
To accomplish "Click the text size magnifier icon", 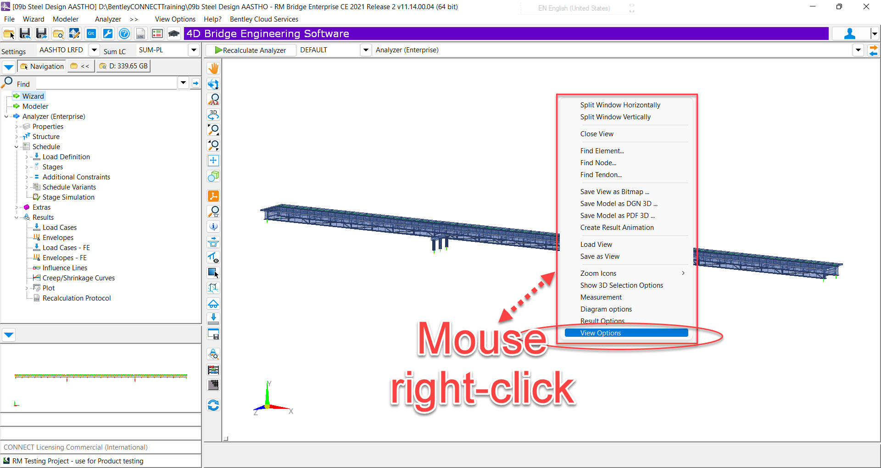I will (213, 99).
